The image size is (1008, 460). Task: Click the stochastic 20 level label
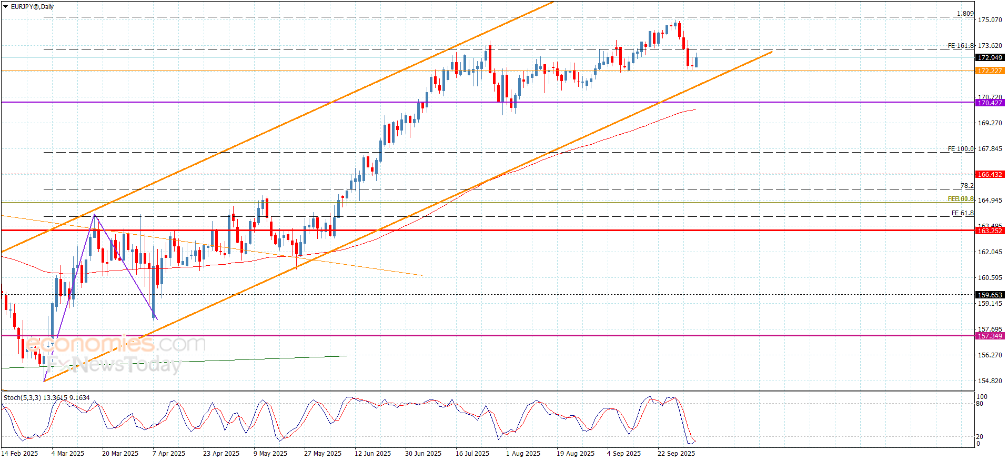(980, 437)
